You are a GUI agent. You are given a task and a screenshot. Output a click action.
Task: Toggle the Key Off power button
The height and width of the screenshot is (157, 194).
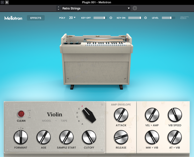[x=111, y=18]
